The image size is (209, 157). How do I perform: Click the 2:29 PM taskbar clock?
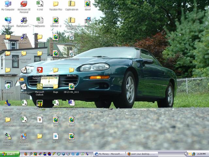point(201,154)
